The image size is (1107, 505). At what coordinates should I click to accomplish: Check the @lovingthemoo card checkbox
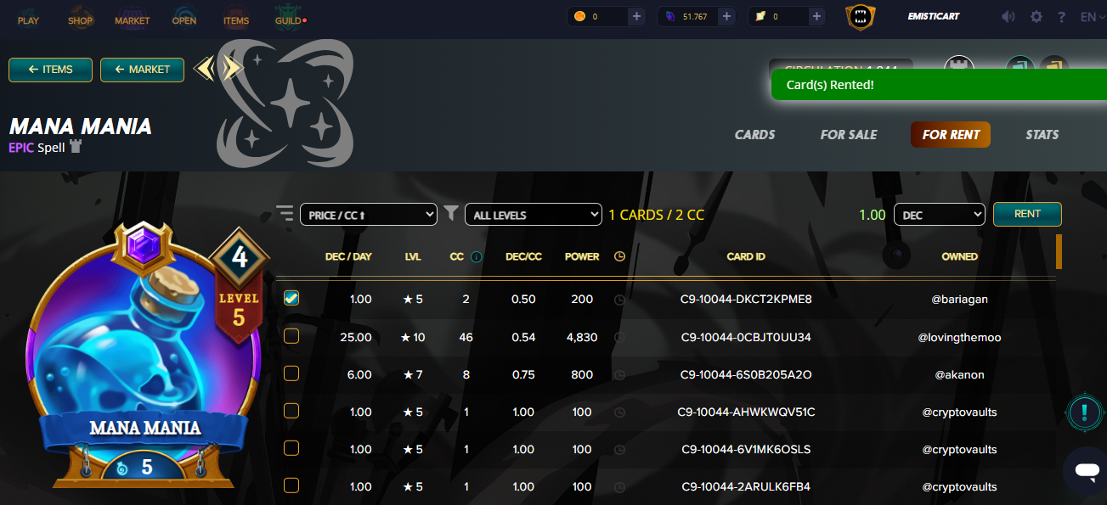click(291, 336)
